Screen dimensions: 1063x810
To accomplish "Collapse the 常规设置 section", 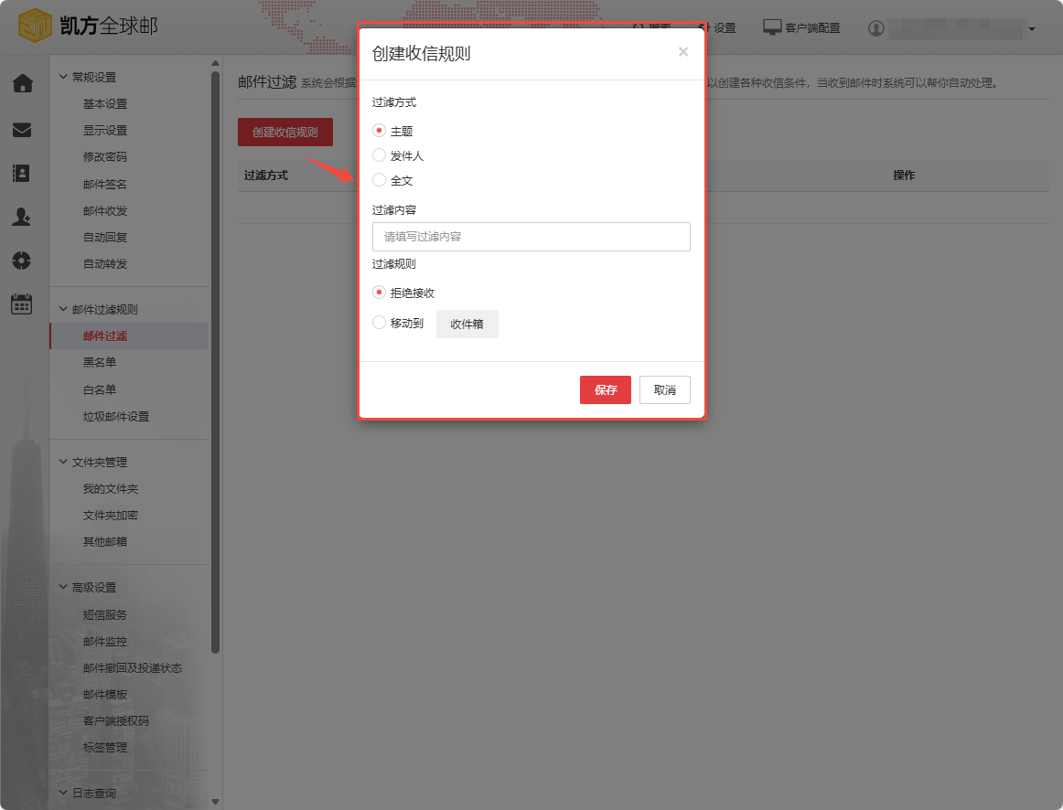I will pyautogui.click(x=89, y=76).
